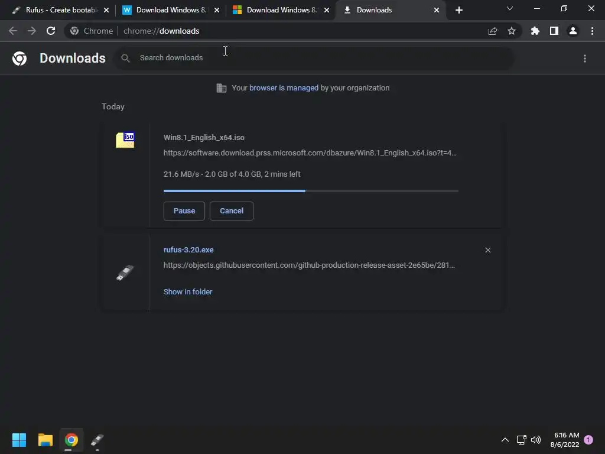Click the chrome://downloads address bar
The image size is (605, 454).
293,31
